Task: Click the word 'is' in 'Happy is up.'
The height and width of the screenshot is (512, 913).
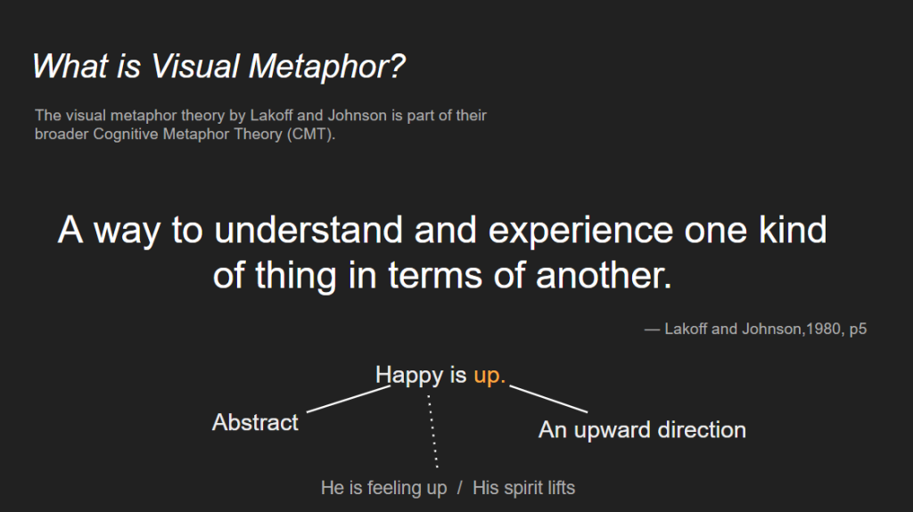Action: (457, 375)
